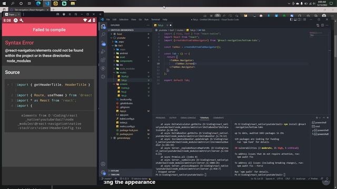The image size is (337, 189).
Task: Open the Extensions view in activity bar
Action: pos(103,60)
